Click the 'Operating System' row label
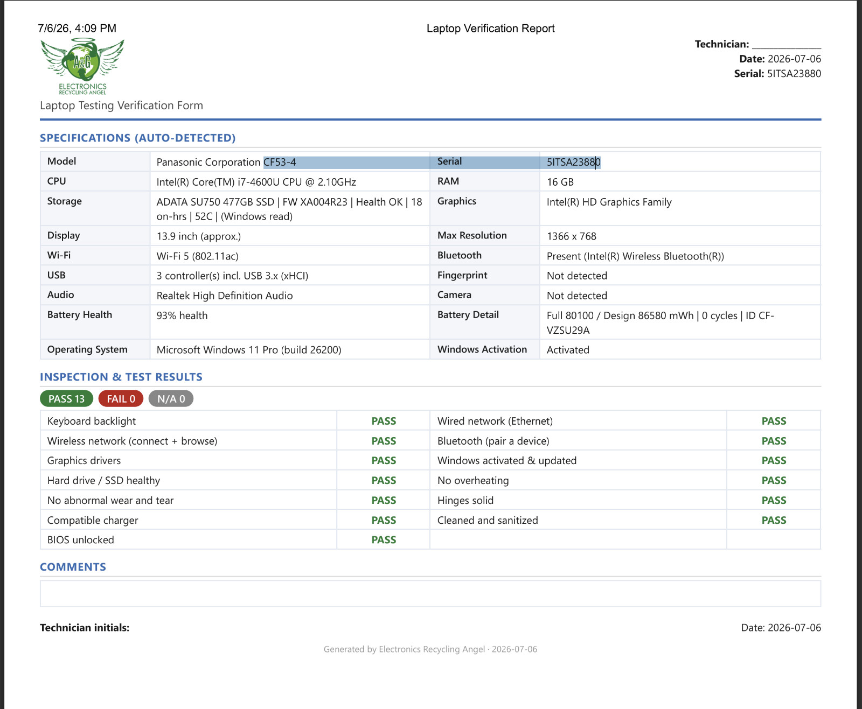Viewport: 862px width, 709px height. click(87, 349)
